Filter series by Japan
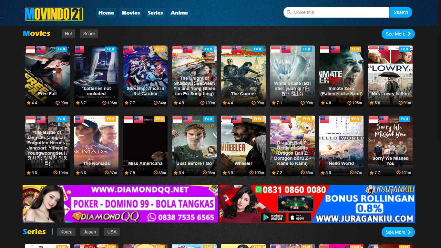441x248 pixels. (x=90, y=232)
